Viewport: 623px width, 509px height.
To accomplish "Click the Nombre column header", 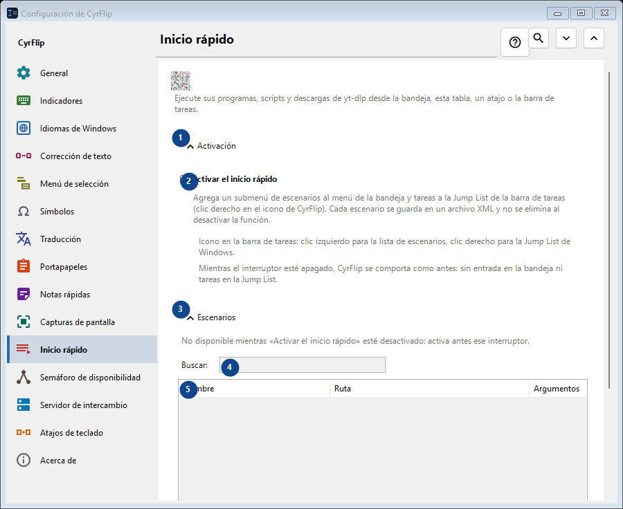I will point(254,389).
